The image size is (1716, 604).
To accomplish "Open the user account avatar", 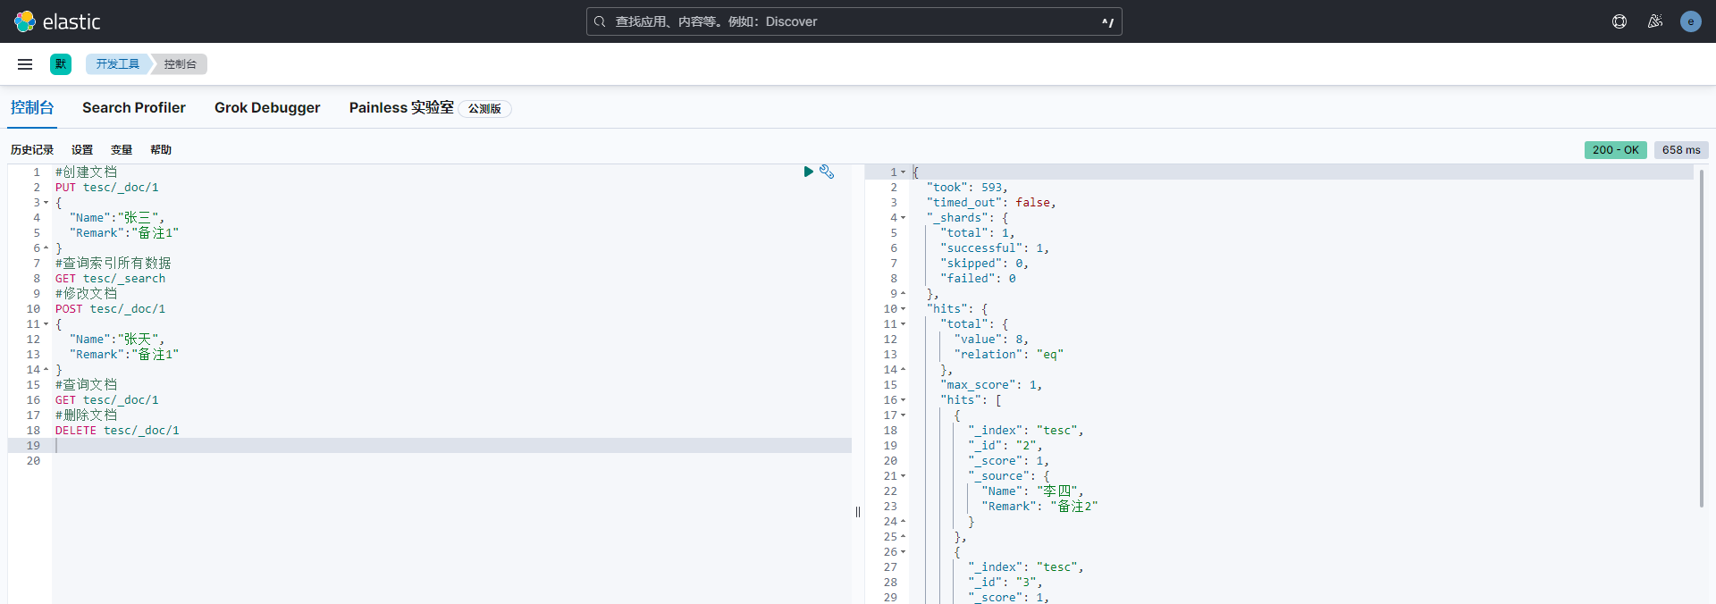I will click(x=1690, y=21).
